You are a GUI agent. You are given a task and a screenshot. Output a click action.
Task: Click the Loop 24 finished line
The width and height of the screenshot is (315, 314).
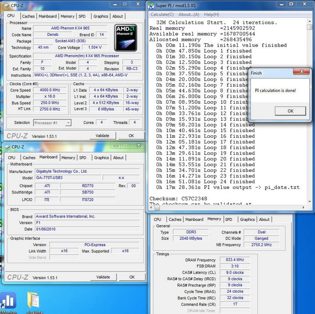coord(206,181)
